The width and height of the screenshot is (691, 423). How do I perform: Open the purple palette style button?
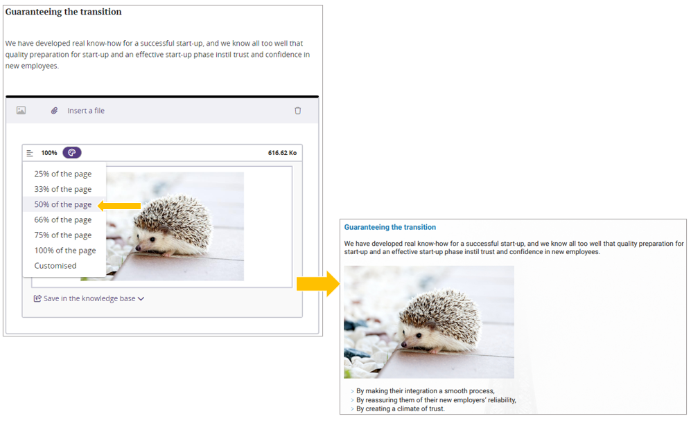pos(71,153)
